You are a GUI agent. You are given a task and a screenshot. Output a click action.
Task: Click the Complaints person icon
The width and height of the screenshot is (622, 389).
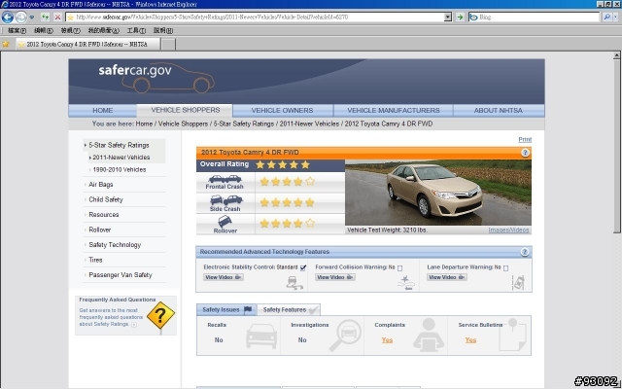(429, 335)
